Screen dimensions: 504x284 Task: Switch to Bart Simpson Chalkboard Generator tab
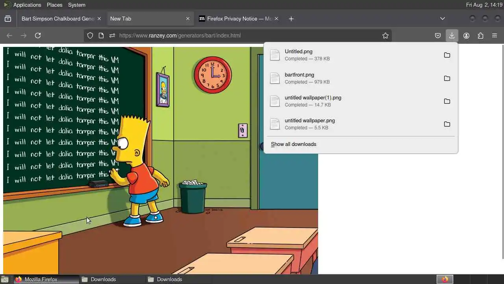61,19
